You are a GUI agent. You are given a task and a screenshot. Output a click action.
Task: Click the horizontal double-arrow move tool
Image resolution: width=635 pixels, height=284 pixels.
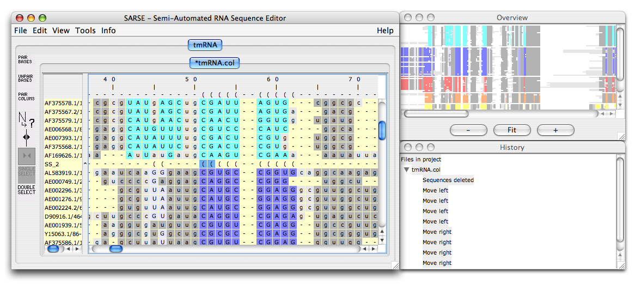pyautogui.click(x=26, y=137)
